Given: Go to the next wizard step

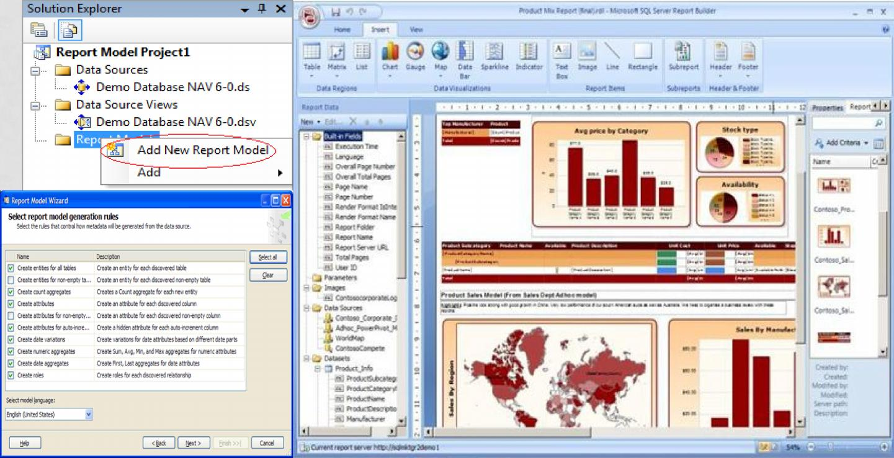Looking at the screenshot, I should click(x=194, y=443).
